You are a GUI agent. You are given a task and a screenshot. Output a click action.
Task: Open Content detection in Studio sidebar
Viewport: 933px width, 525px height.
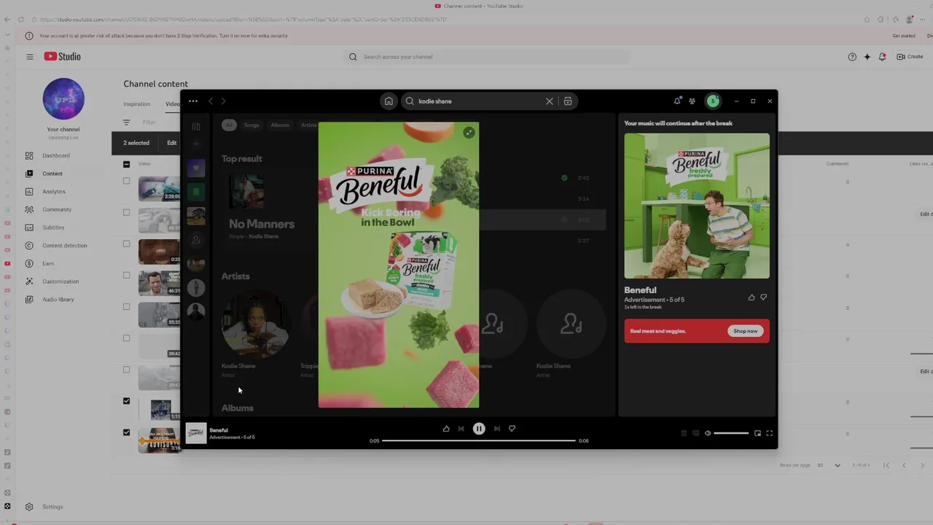coord(65,246)
